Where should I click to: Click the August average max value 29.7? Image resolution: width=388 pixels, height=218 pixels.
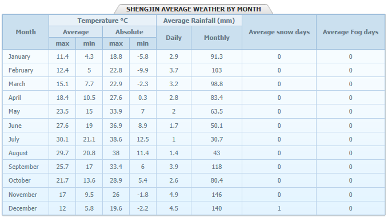[62, 153]
